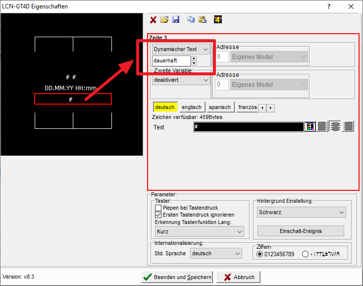The image size is (363, 286).
Task: Switch to the spanisch language tab
Action: (220, 107)
